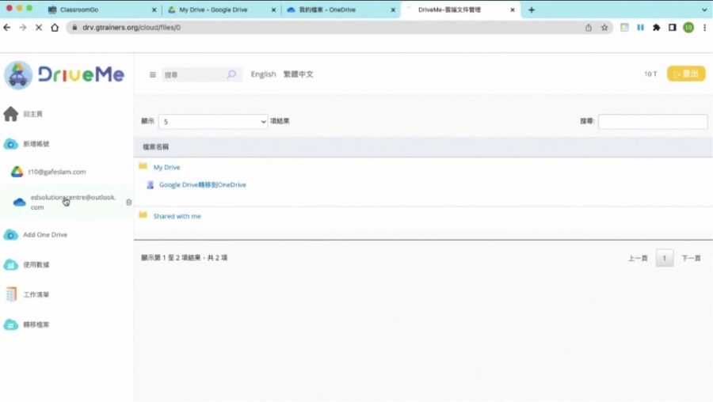Open 工作清單 in the sidebar
Image resolution: width=713 pixels, height=402 pixels.
tap(36, 295)
